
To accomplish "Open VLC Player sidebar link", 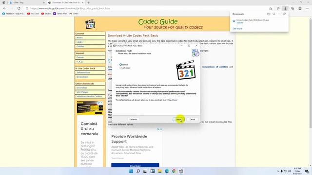I will tap(90, 92).
